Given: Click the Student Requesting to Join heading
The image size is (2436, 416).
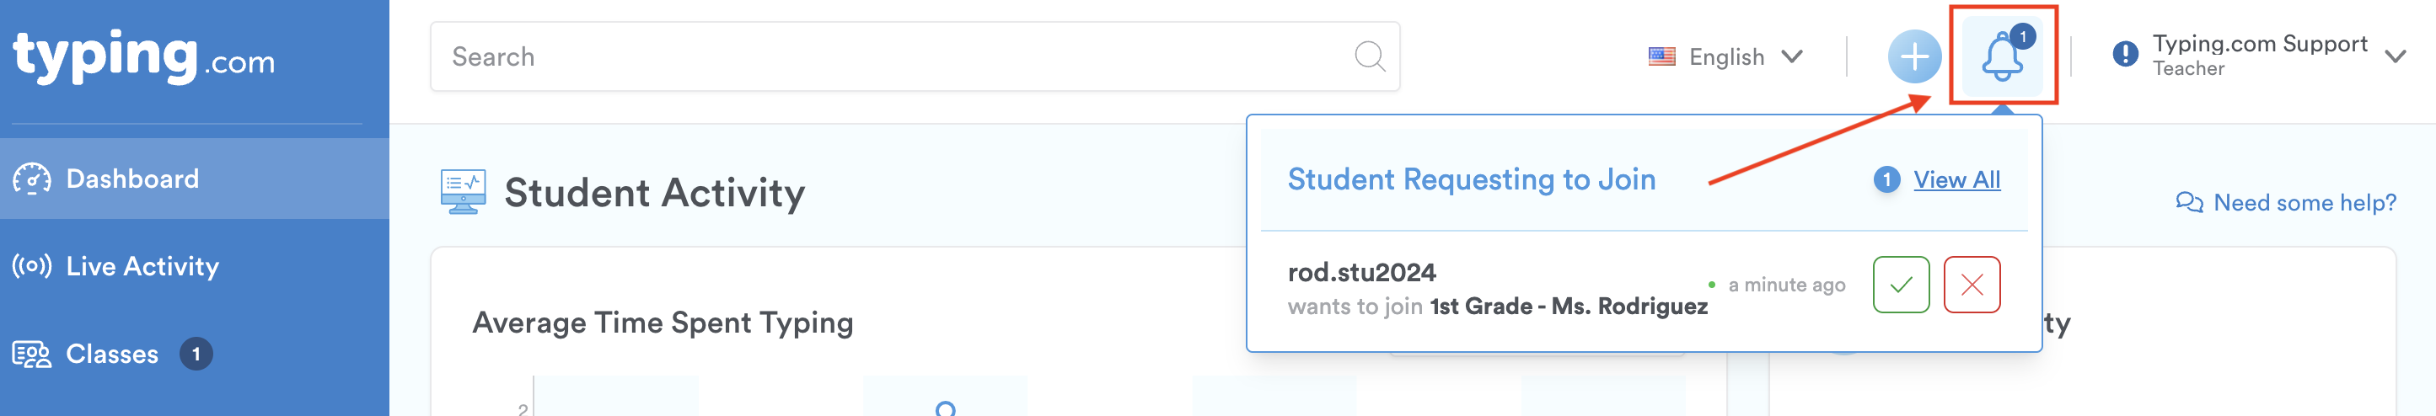Looking at the screenshot, I should pos(1471,179).
